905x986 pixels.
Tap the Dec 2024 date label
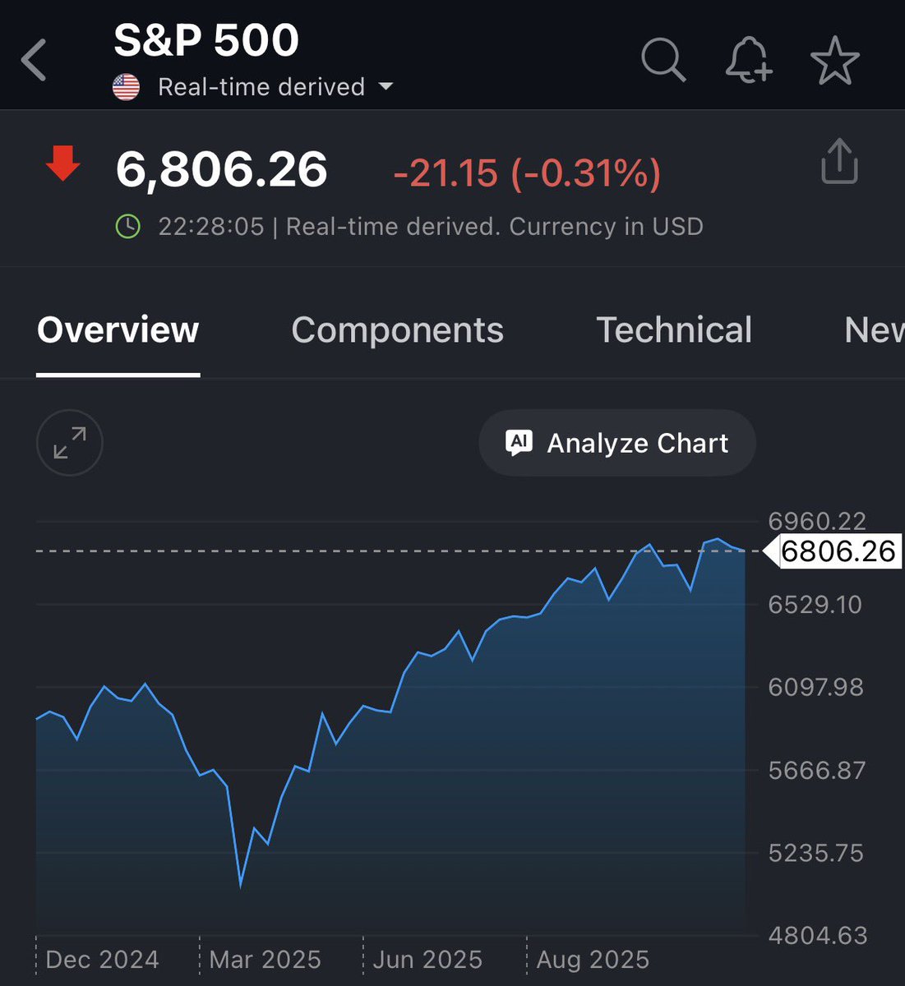click(x=102, y=960)
